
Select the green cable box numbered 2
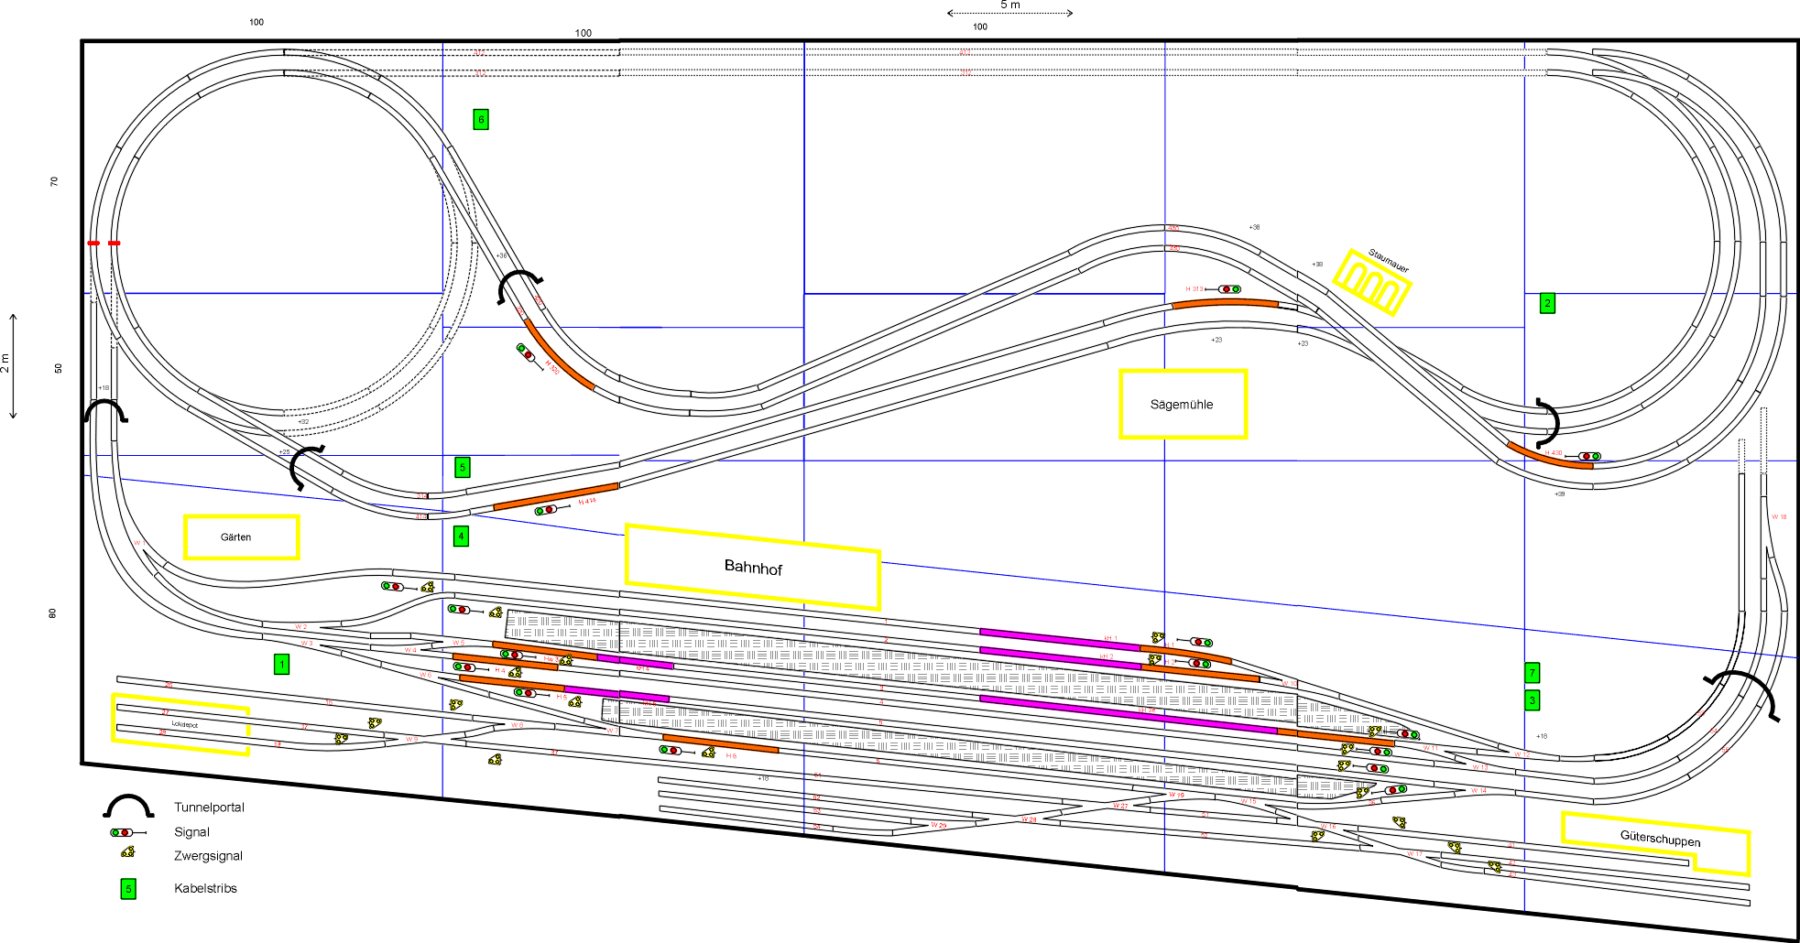tap(1547, 303)
